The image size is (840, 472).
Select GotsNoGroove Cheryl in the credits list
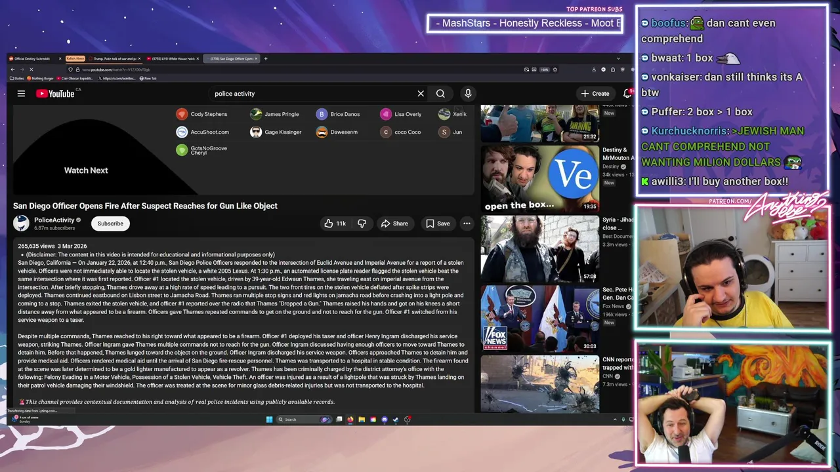(x=202, y=150)
